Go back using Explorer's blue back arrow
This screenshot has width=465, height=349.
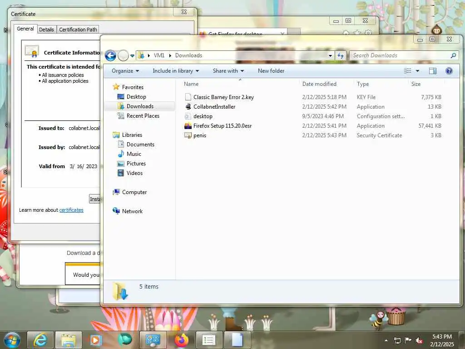(x=110, y=55)
